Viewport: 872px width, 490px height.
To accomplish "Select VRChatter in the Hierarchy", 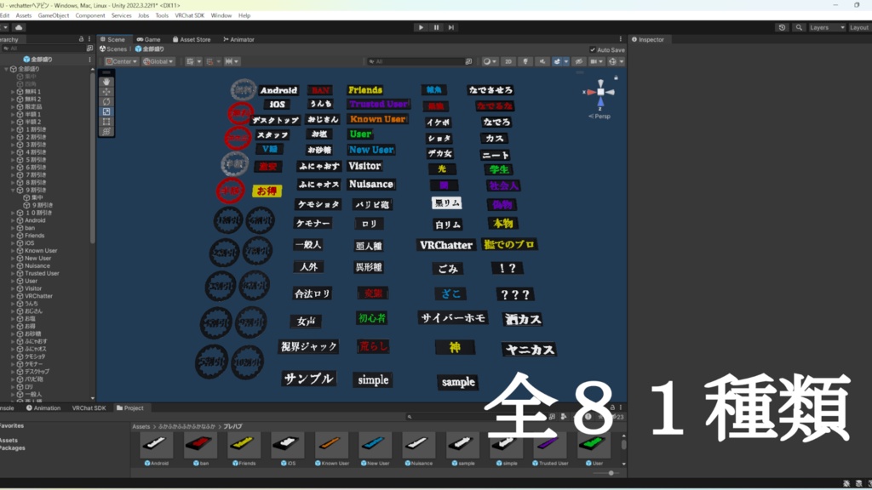I will [38, 296].
